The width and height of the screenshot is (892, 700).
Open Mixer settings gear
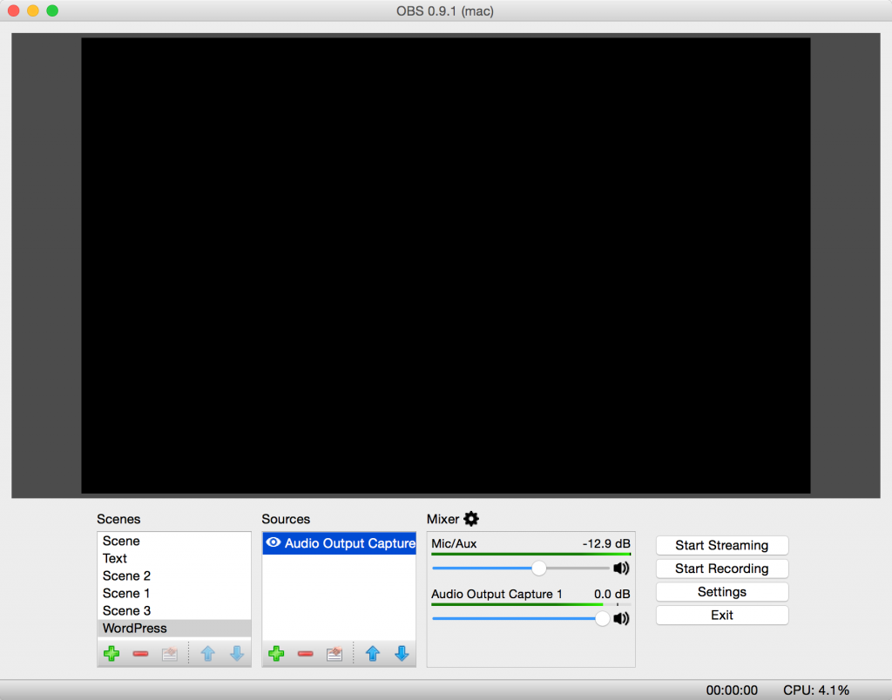tap(471, 519)
